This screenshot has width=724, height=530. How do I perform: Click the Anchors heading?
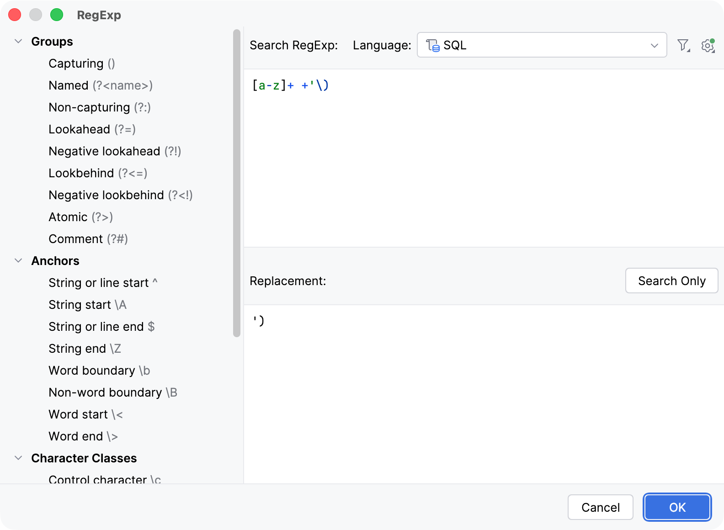coord(55,261)
